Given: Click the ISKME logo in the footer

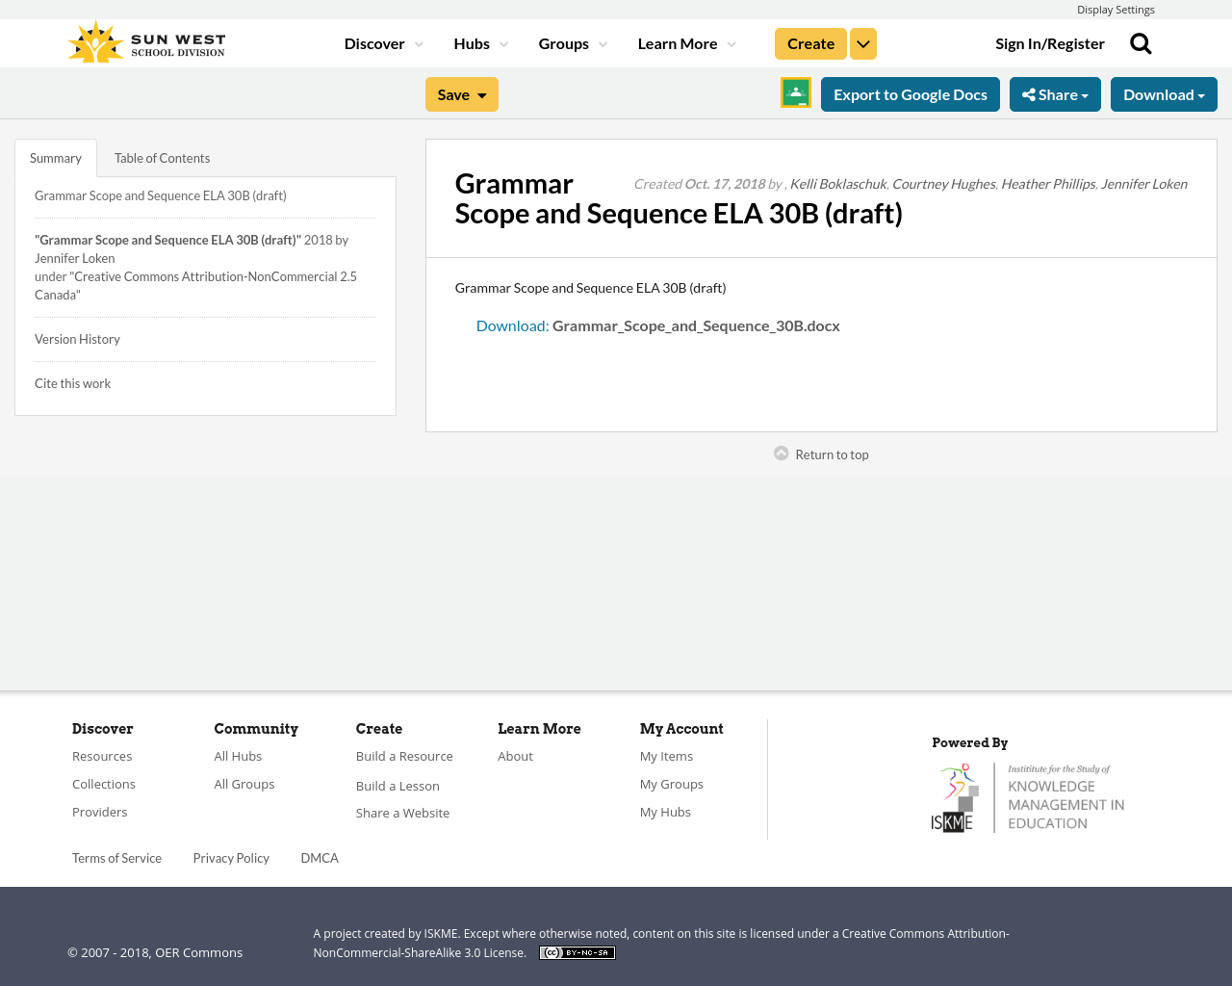Looking at the screenshot, I should click(1028, 795).
